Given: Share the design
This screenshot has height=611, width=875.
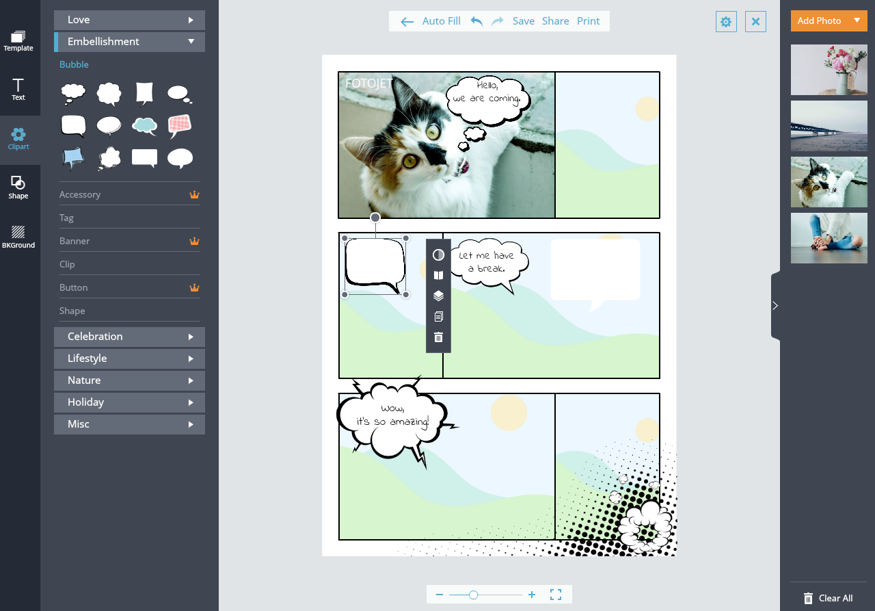Looking at the screenshot, I should pos(556,21).
